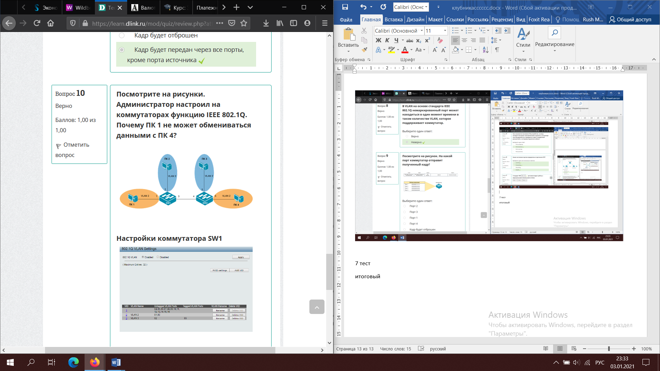
Task: Go back in Firefox
Action: click(9, 23)
